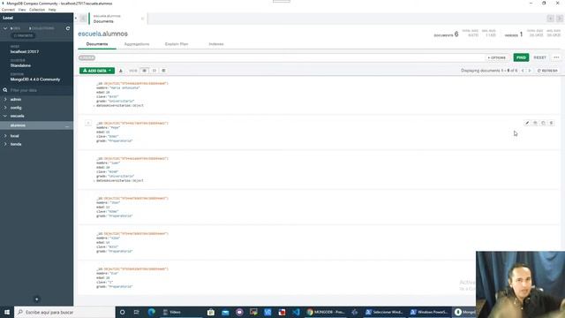Open the Indexes tab

click(x=216, y=44)
